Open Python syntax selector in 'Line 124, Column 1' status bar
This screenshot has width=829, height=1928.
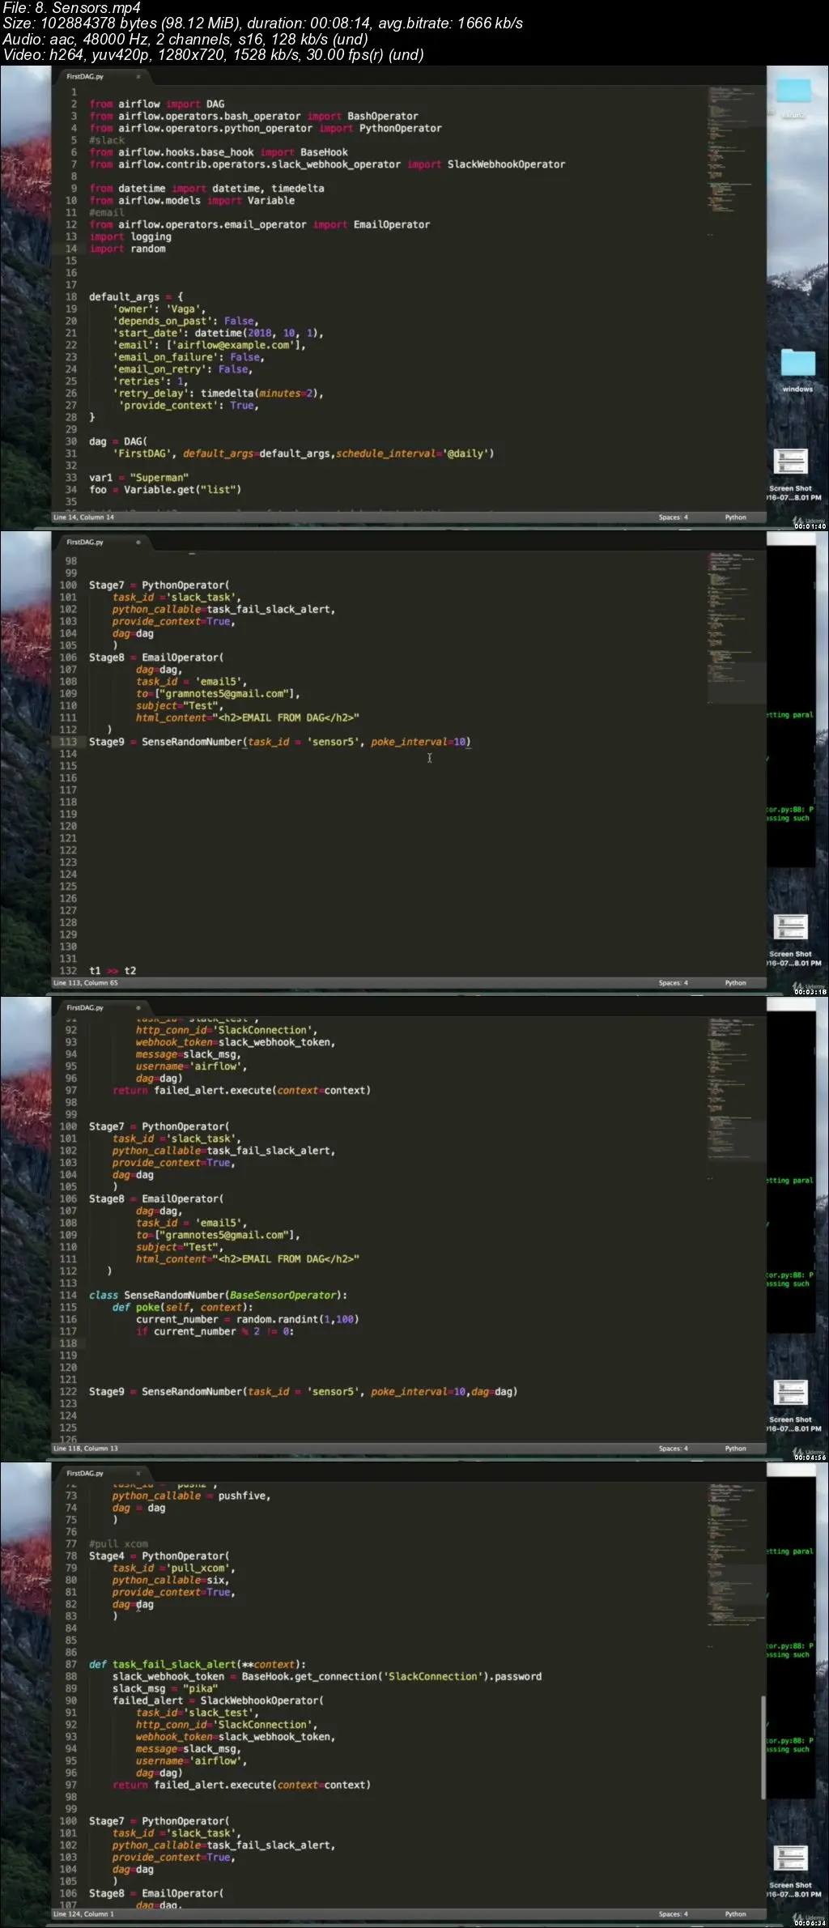tap(735, 1914)
